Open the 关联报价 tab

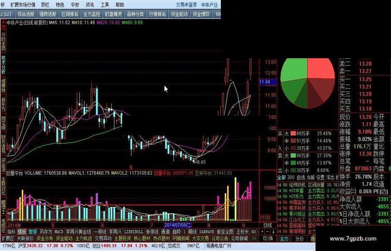[25, 238]
